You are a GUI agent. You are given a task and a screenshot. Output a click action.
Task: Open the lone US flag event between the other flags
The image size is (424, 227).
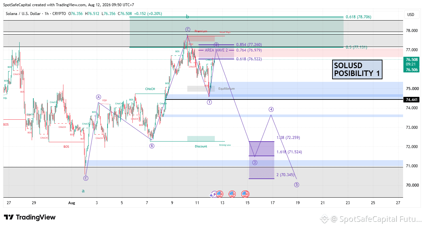point(232,194)
